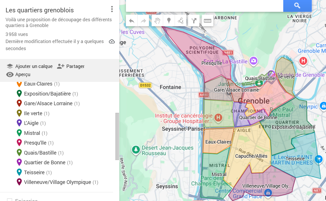Click the hospital marker near Ile verte

coord(303,61)
